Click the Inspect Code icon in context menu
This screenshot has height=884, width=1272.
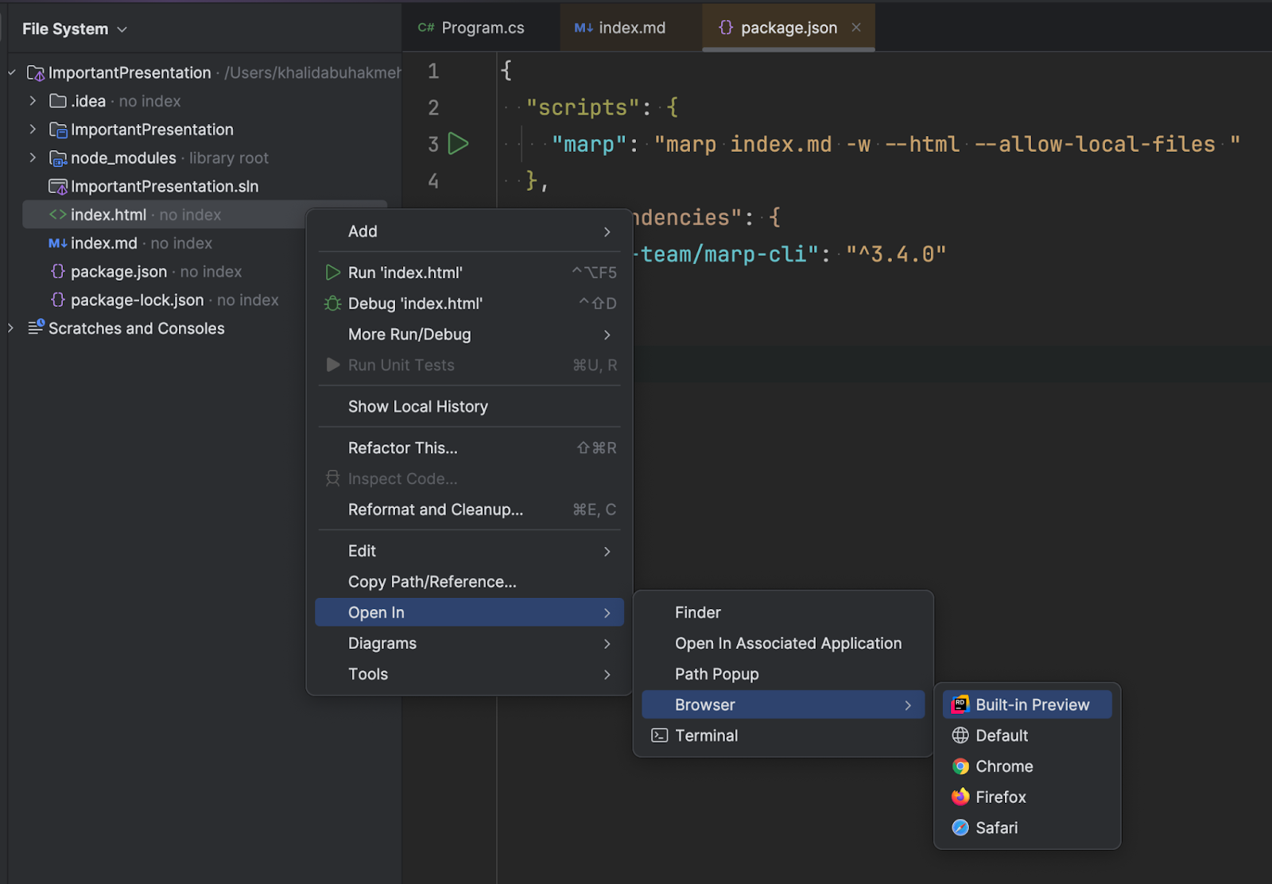coord(332,479)
